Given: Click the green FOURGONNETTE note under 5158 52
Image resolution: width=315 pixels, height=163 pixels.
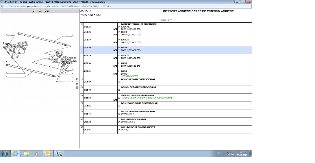Looking at the screenshot, I should pyautogui.click(x=130, y=76).
